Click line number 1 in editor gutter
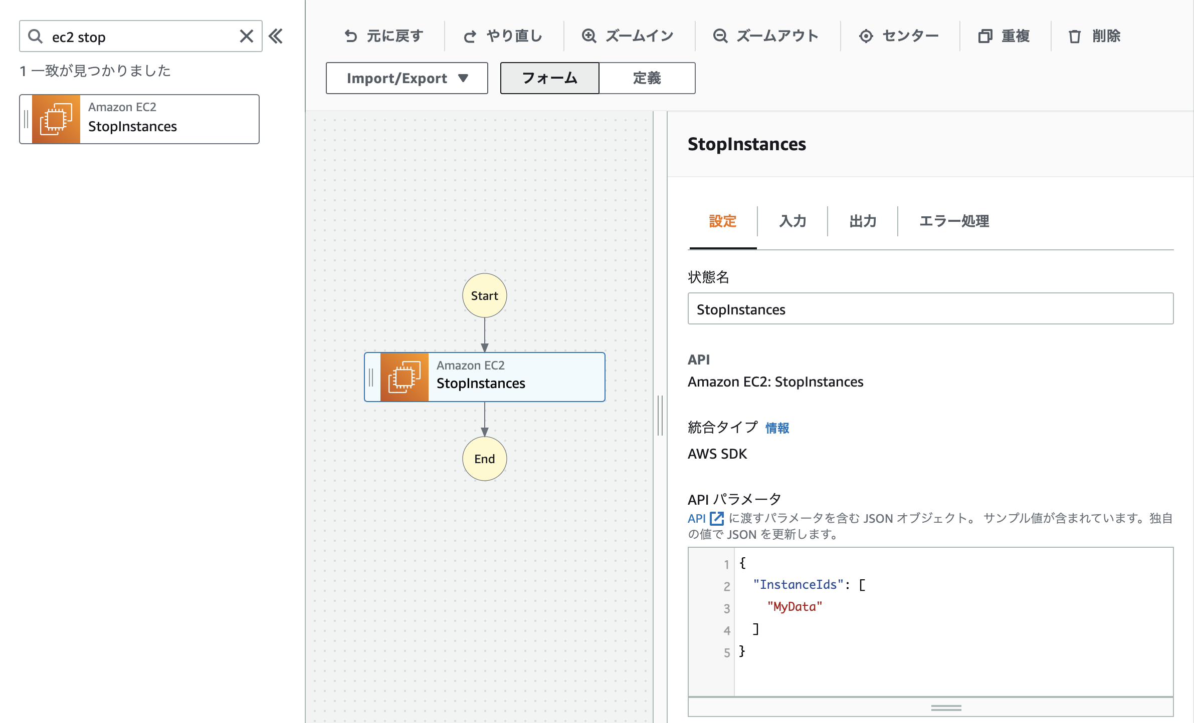1194x723 pixels. tap(726, 564)
